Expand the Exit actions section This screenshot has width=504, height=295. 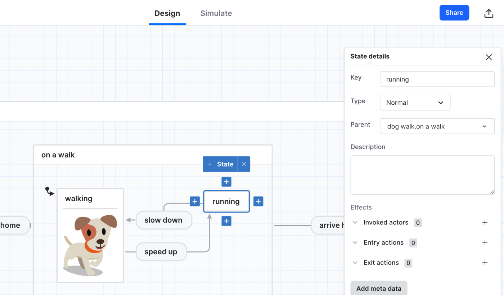pos(355,263)
